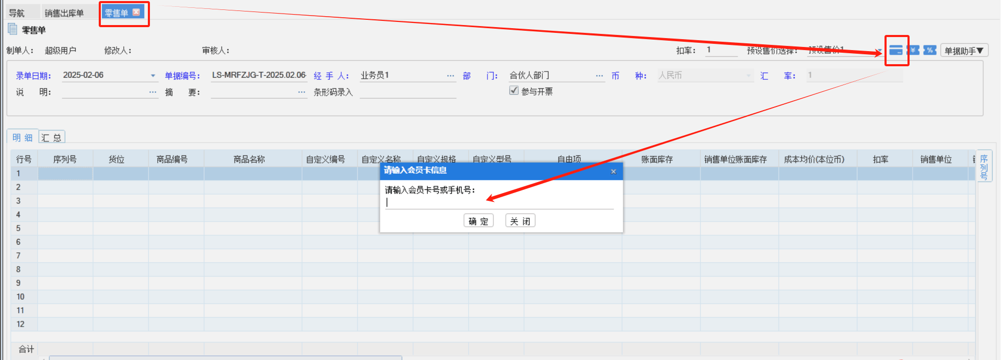Viewport: 1001px width, 360px height.
Task: Close the 零售单 tab with its X icon
Action: pos(136,12)
